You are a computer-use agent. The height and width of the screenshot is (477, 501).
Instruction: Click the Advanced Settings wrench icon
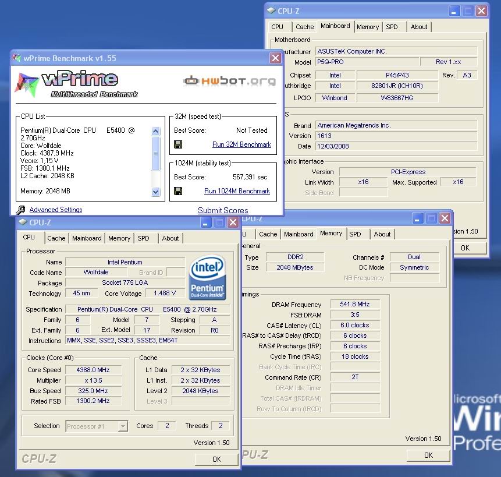[20, 210]
